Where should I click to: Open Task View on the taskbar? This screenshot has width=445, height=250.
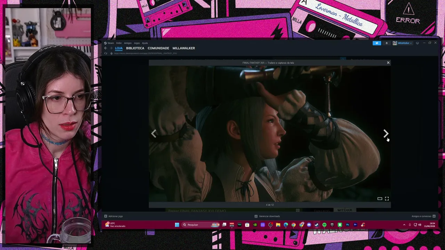pyautogui.click(x=224, y=225)
